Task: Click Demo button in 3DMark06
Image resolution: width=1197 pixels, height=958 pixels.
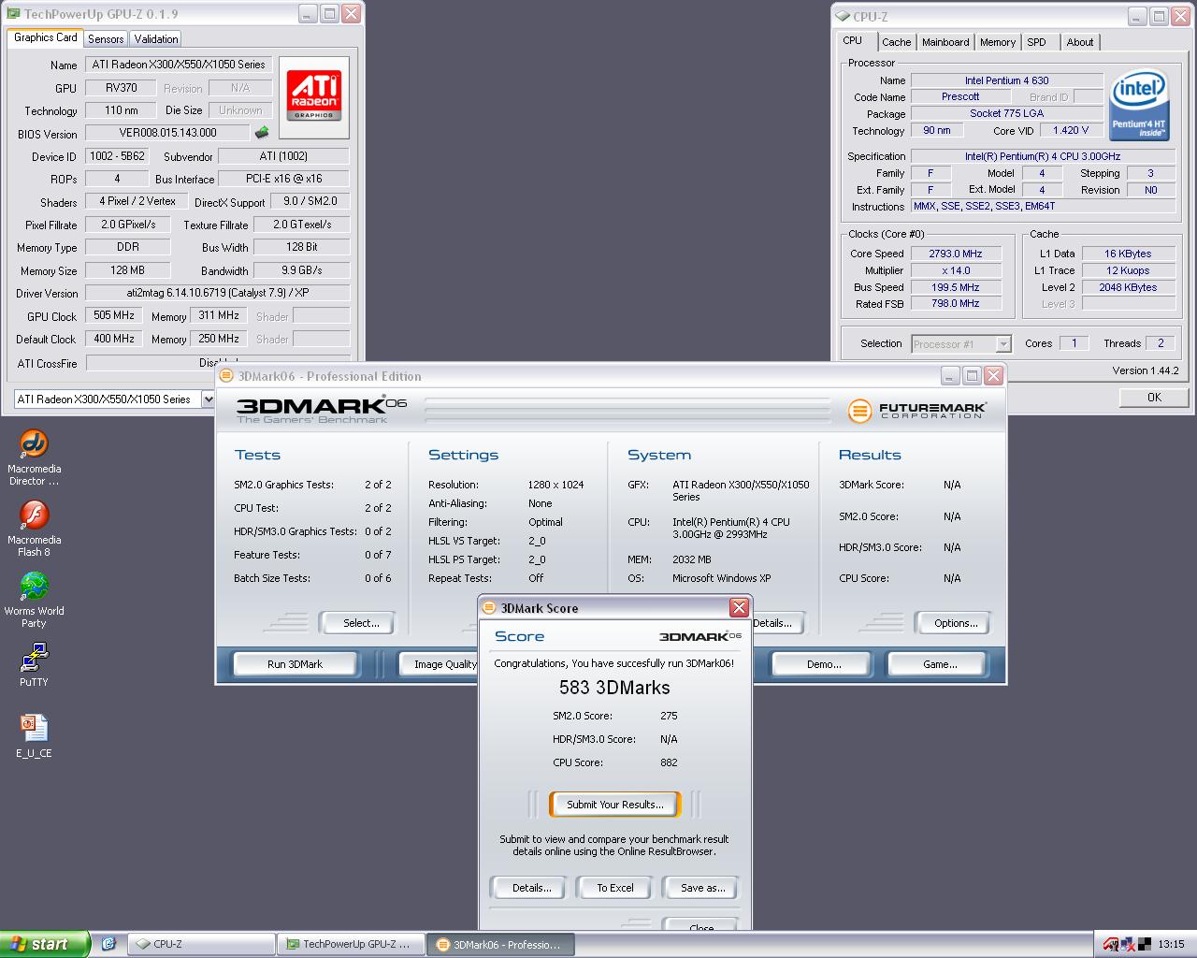Action: [824, 664]
